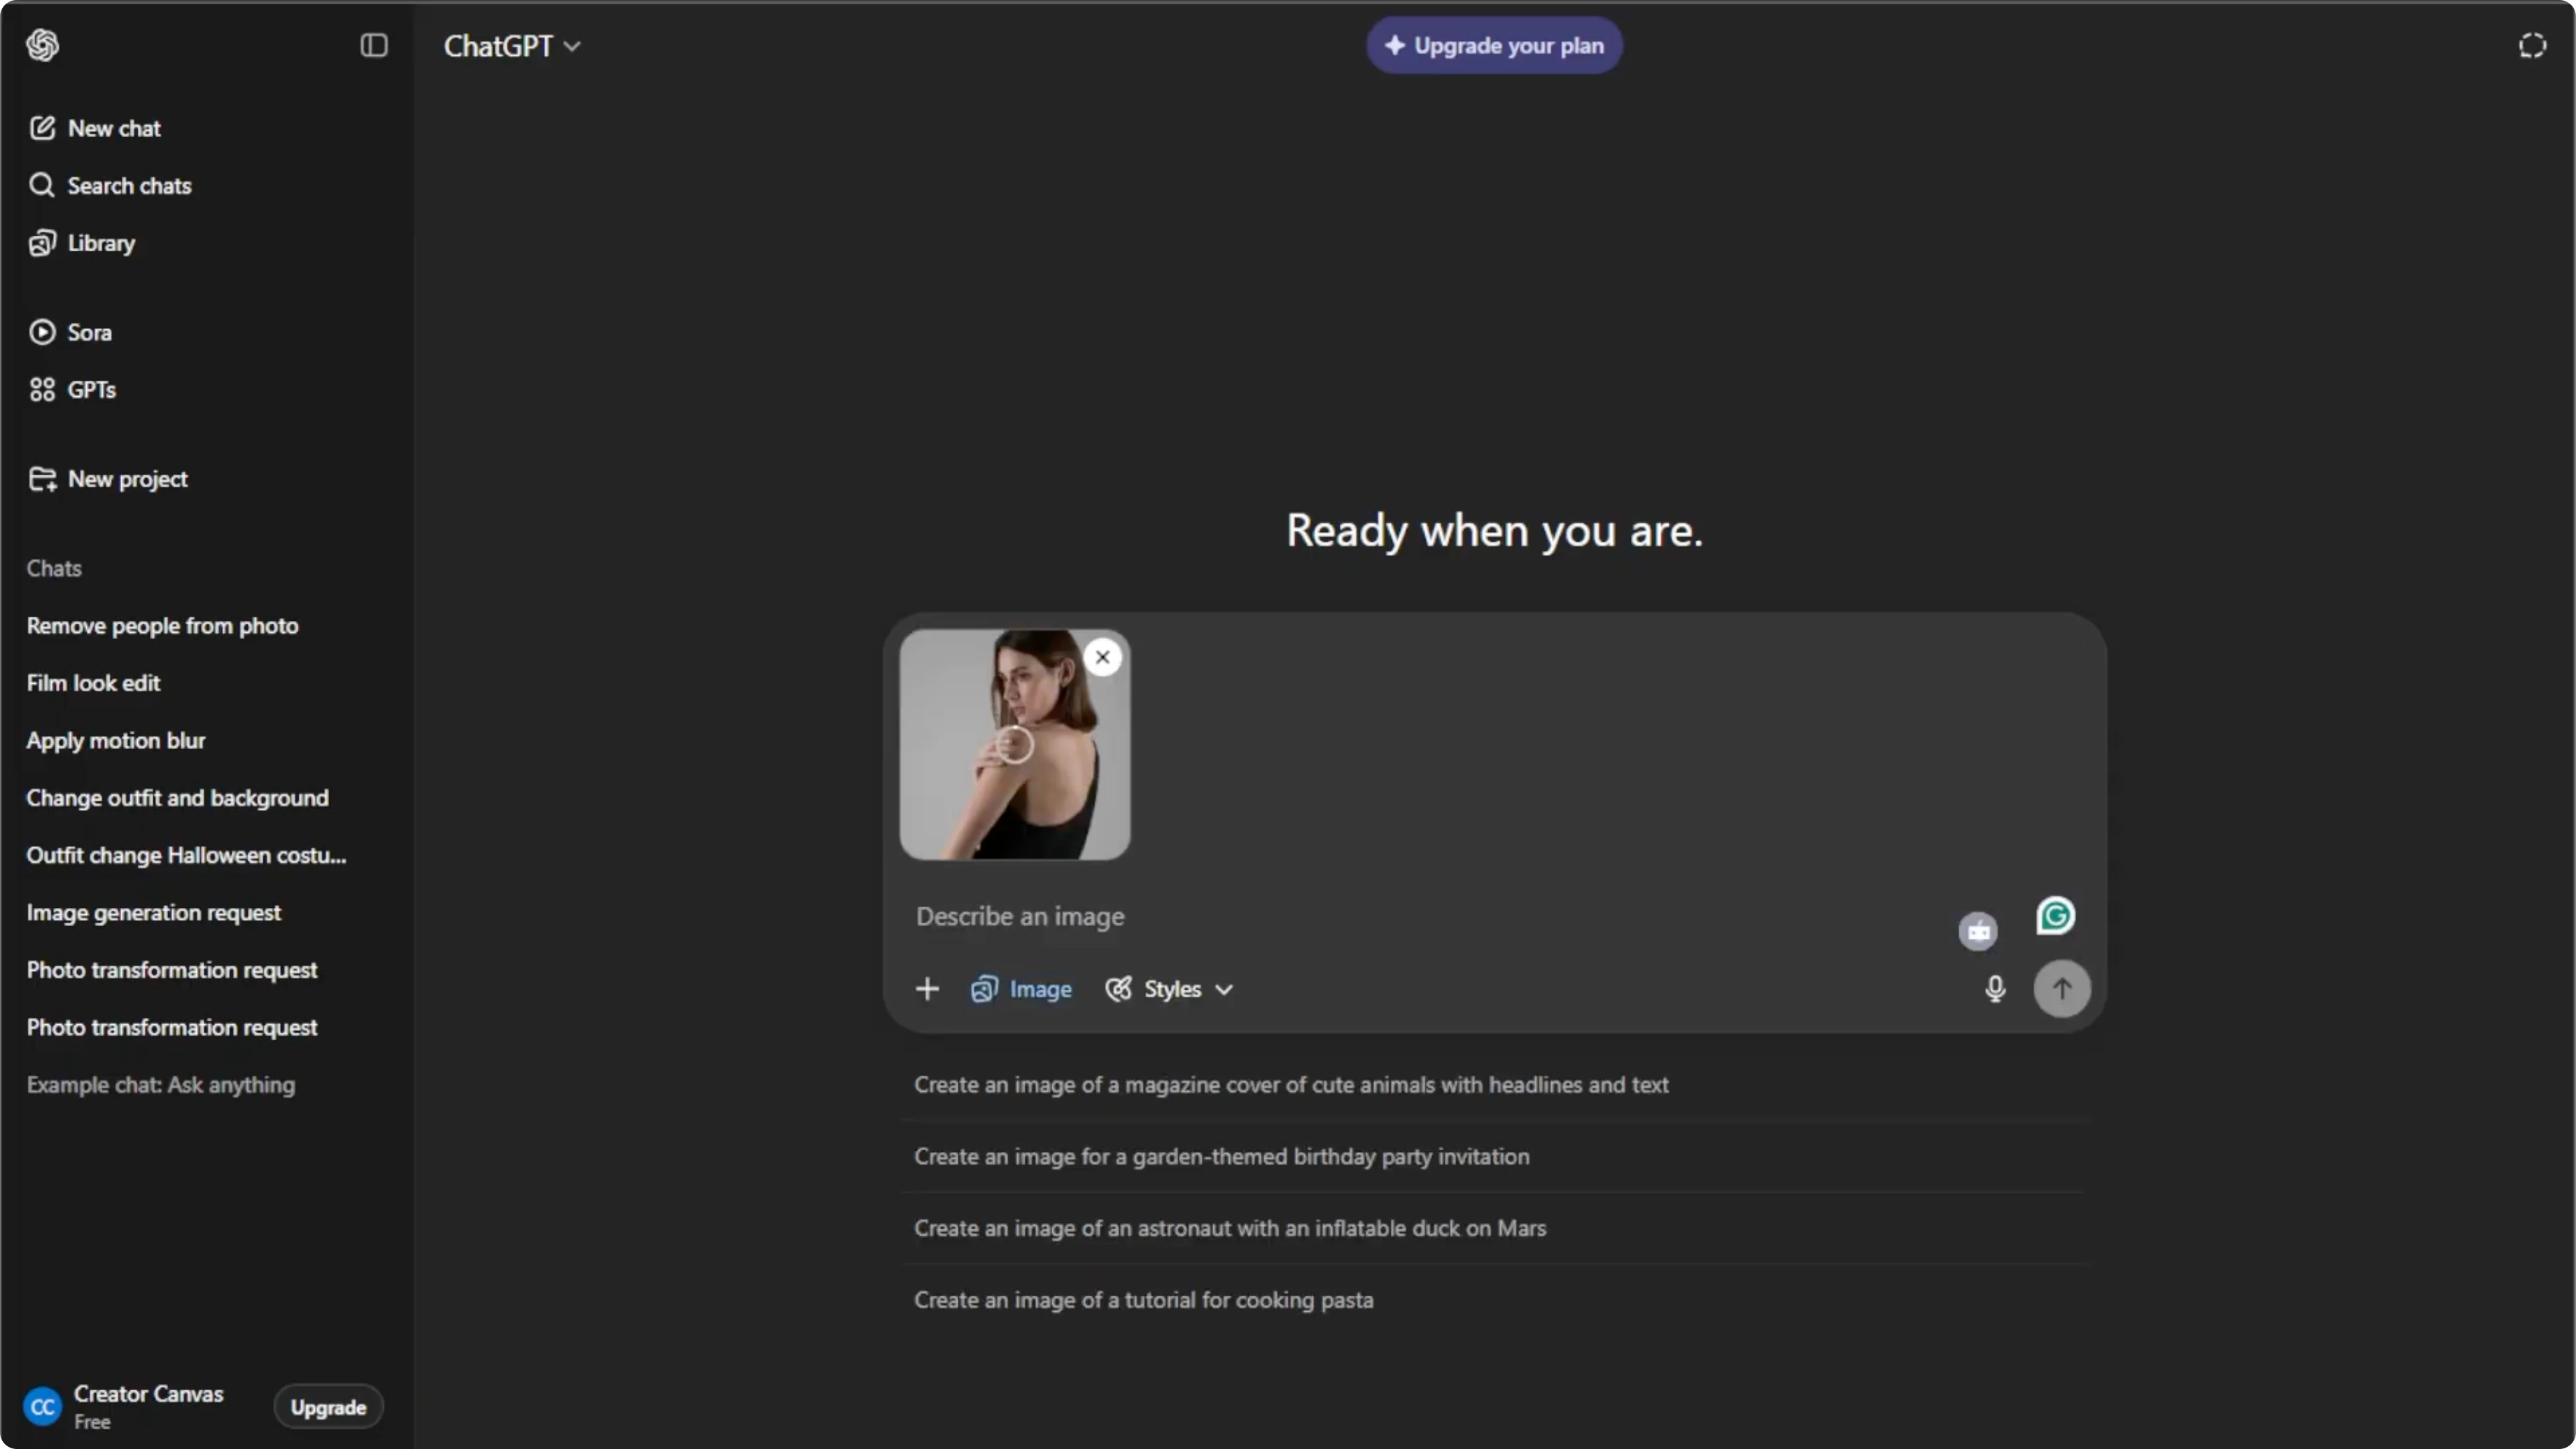Viewport: 2576px width, 1449px height.
Task: Select the tutorial for cooking pasta suggestion
Action: click(x=1495, y=1300)
